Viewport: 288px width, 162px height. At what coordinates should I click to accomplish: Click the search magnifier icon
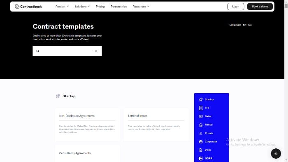(x=38, y=51)
